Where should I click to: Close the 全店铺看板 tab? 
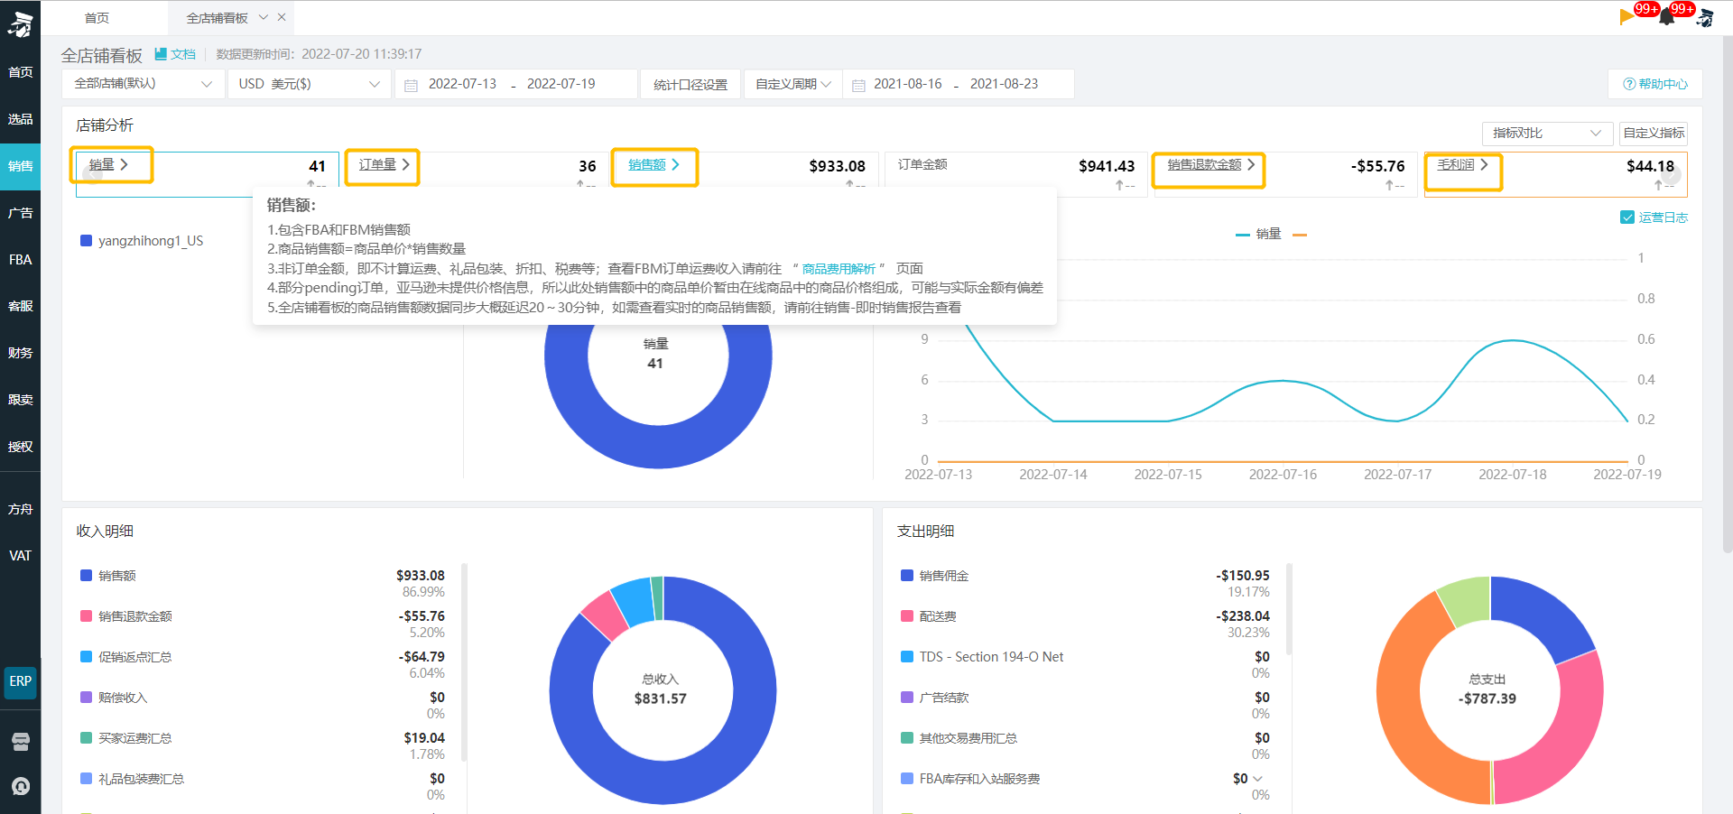point(282,17)
